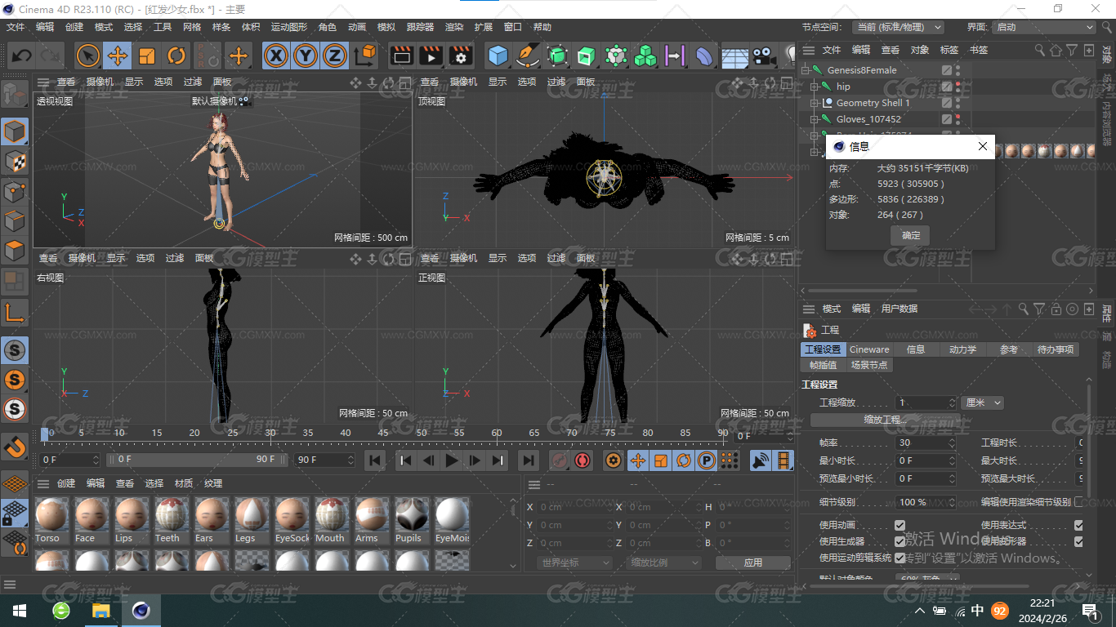Expand the hip object in hierarchy

(815, 87)
